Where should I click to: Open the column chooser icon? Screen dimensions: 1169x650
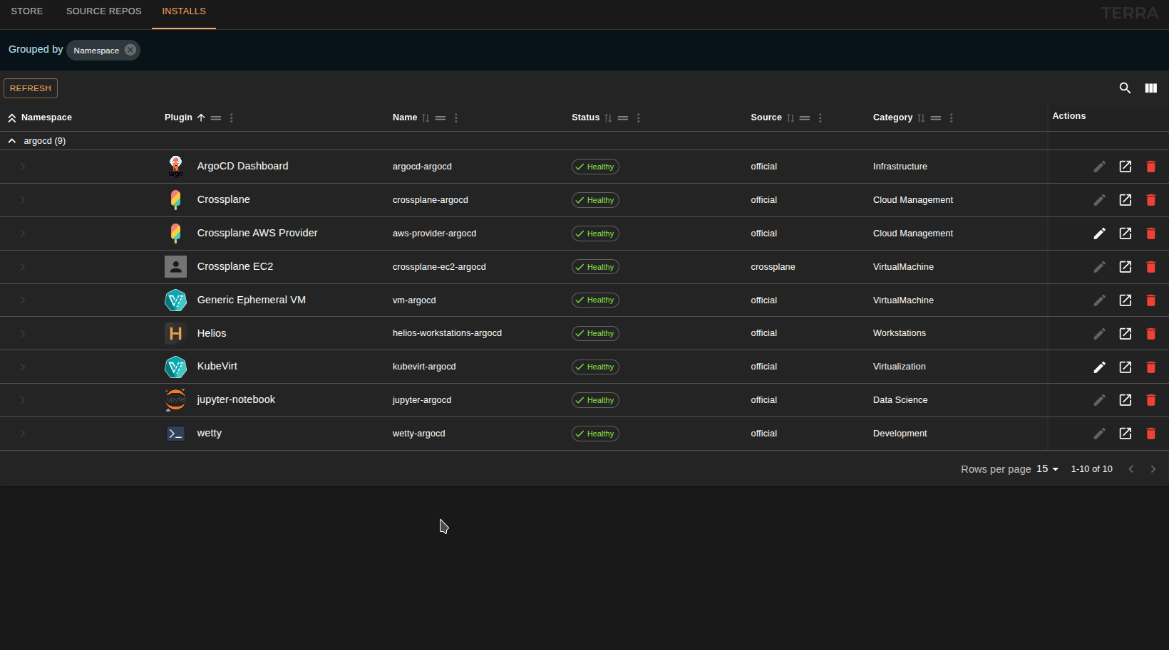pos(1150,88)
